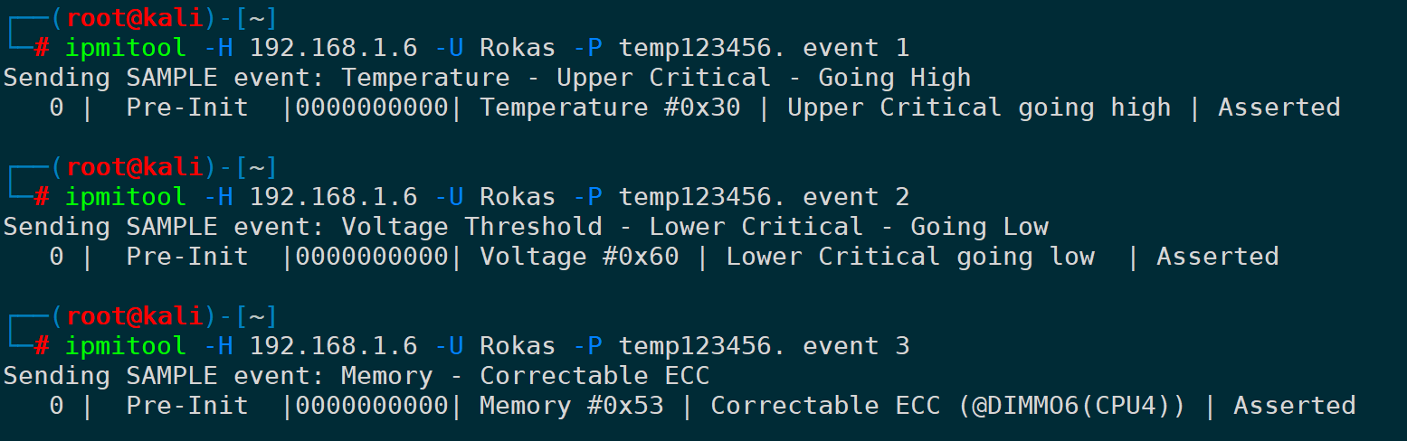Select the "Voltage #0x60" sensor text
Screen dimensions: 1407x441
[579, 257]
